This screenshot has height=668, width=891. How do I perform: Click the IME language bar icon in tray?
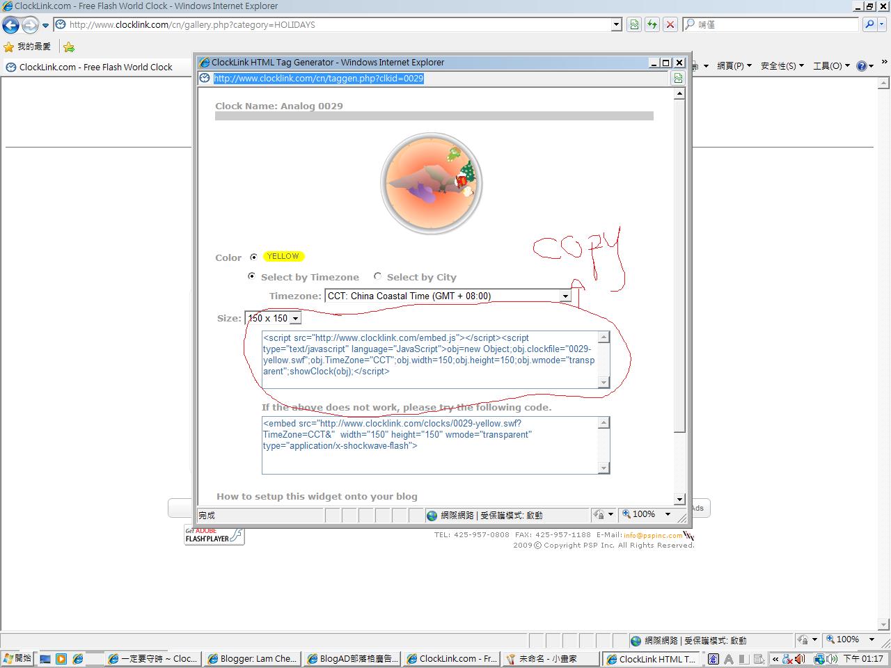pos(713,658)
